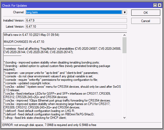The height and width of the screenshot is (130, 164).
Task: Click the Cancel button
Action: coord(146,21)
